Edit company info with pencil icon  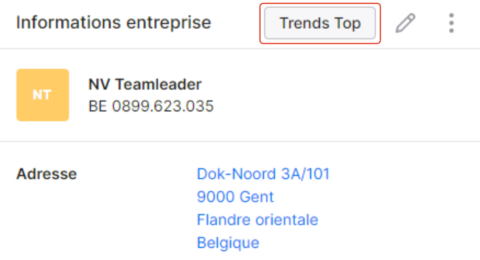point(406,23)
